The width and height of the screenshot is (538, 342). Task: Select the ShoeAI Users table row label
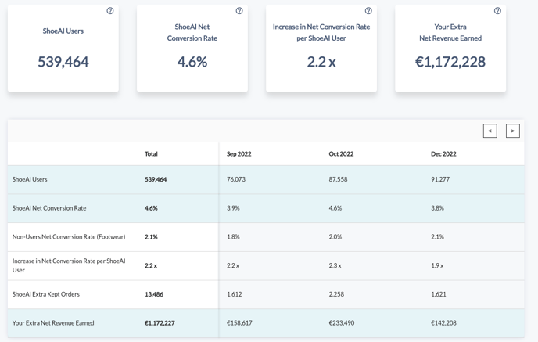[x=30, y=179]
